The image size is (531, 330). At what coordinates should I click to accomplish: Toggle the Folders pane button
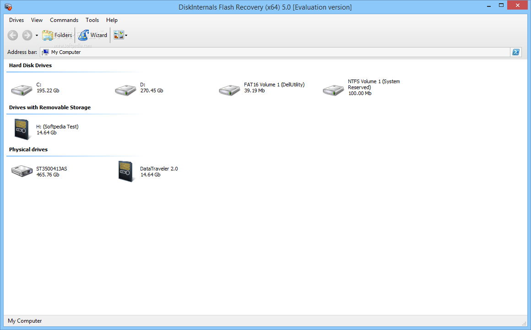click(57, 35)
